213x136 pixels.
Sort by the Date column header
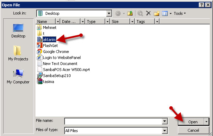pyautogui.click(x=71, y=22)
